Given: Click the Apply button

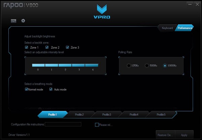Looking at the screenshot, I should [184, 135].
